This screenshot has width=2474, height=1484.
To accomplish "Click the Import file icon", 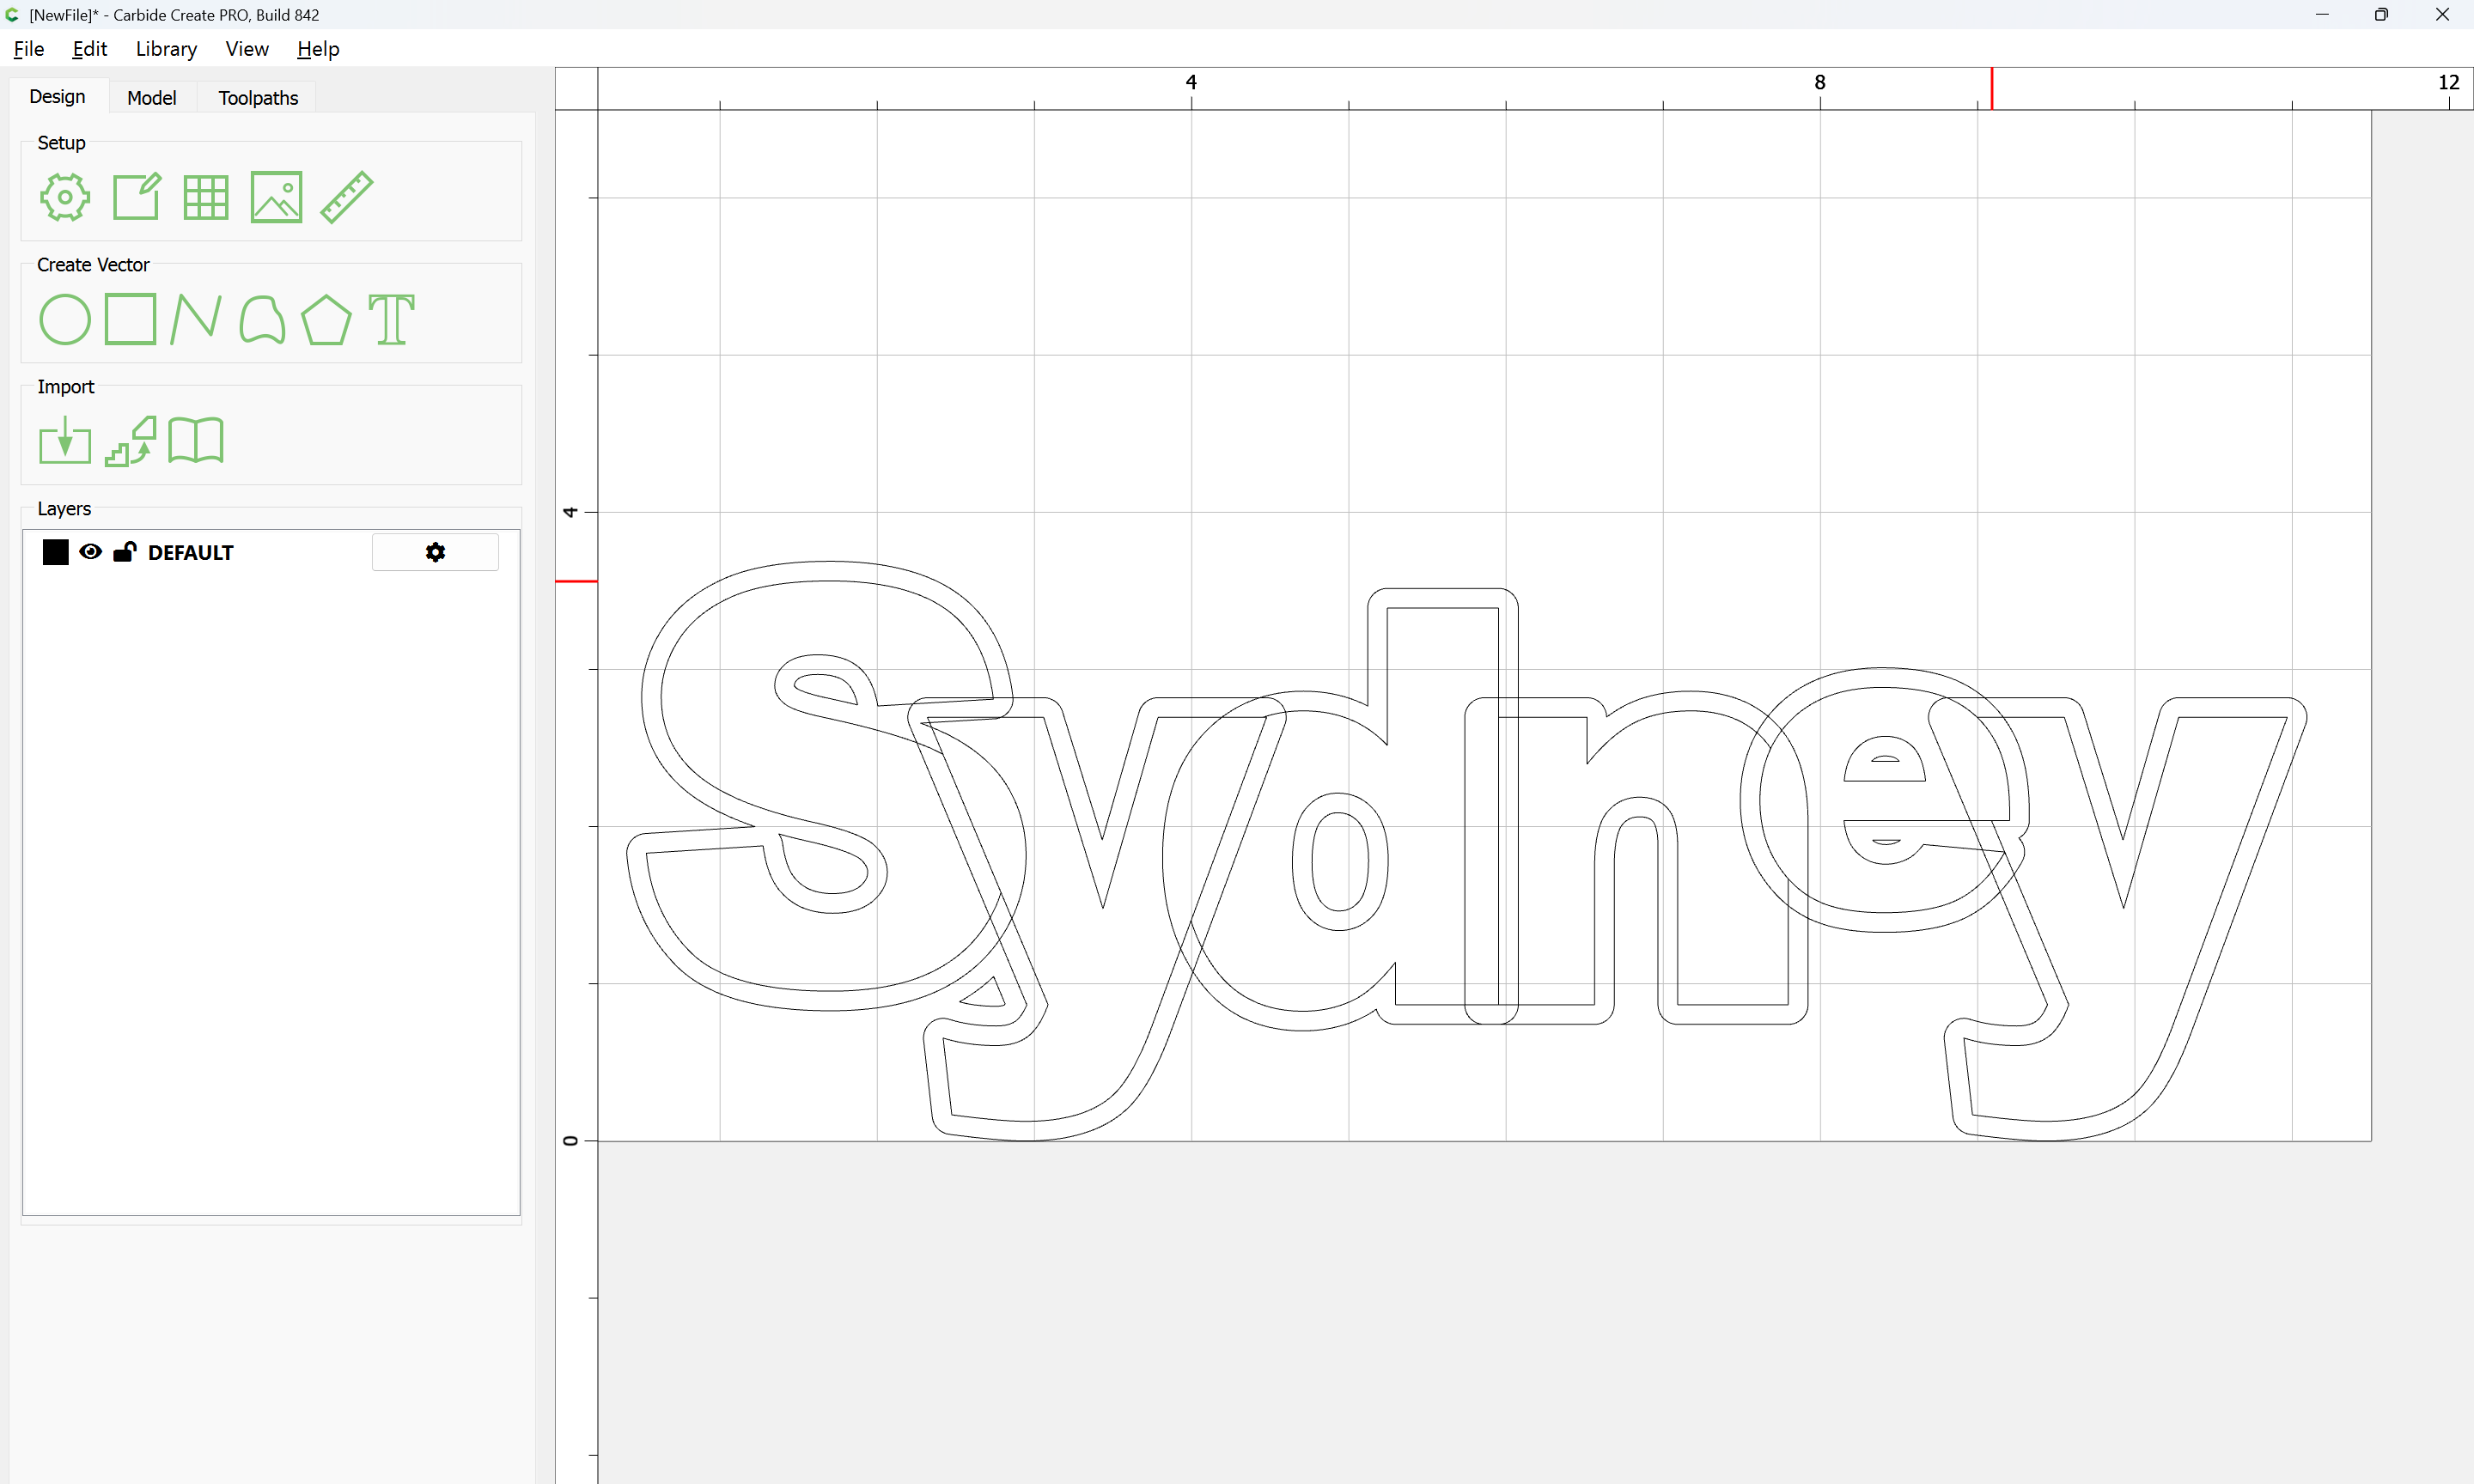I will coord(65,441).
